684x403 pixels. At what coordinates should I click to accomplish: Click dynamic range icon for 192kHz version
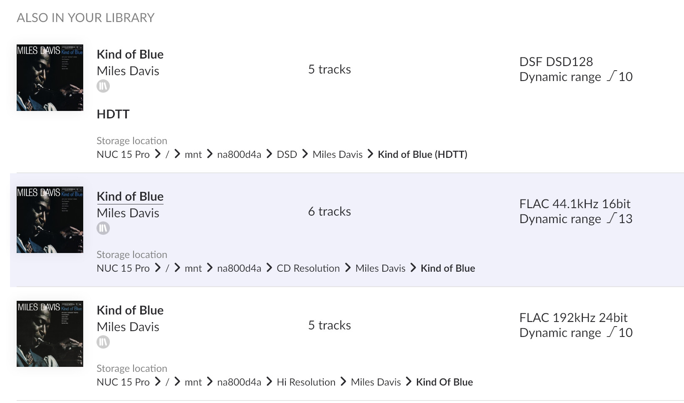[611, 332]
